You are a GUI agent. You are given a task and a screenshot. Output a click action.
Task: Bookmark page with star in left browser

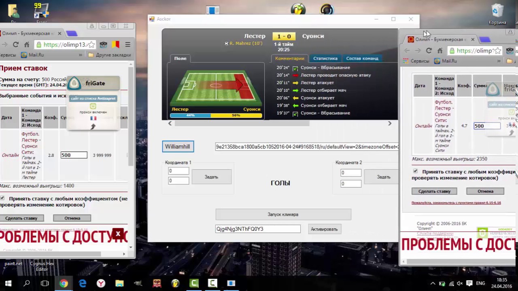click(91, 44)
